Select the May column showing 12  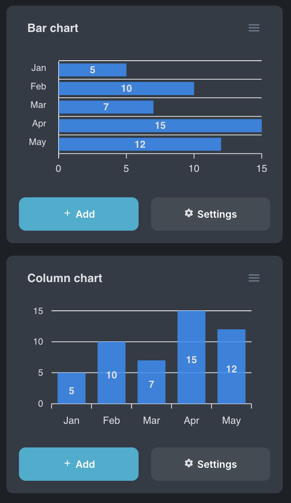(231, 366)
